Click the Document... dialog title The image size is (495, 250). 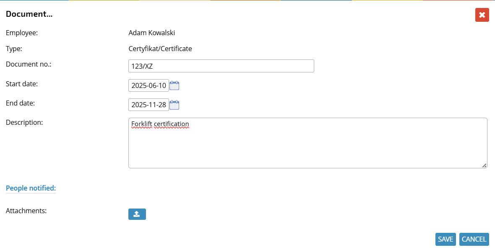click(29, 14)
